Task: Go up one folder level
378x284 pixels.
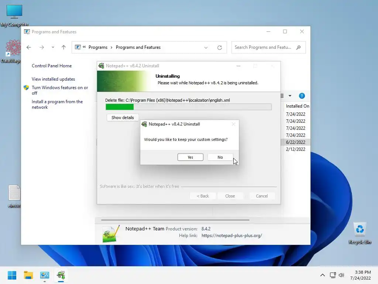Action: click(63, 47)
